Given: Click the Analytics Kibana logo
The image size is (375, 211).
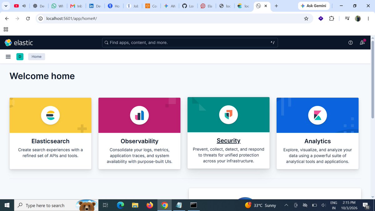Looking at the screenshot, I should tap(317, 115).
